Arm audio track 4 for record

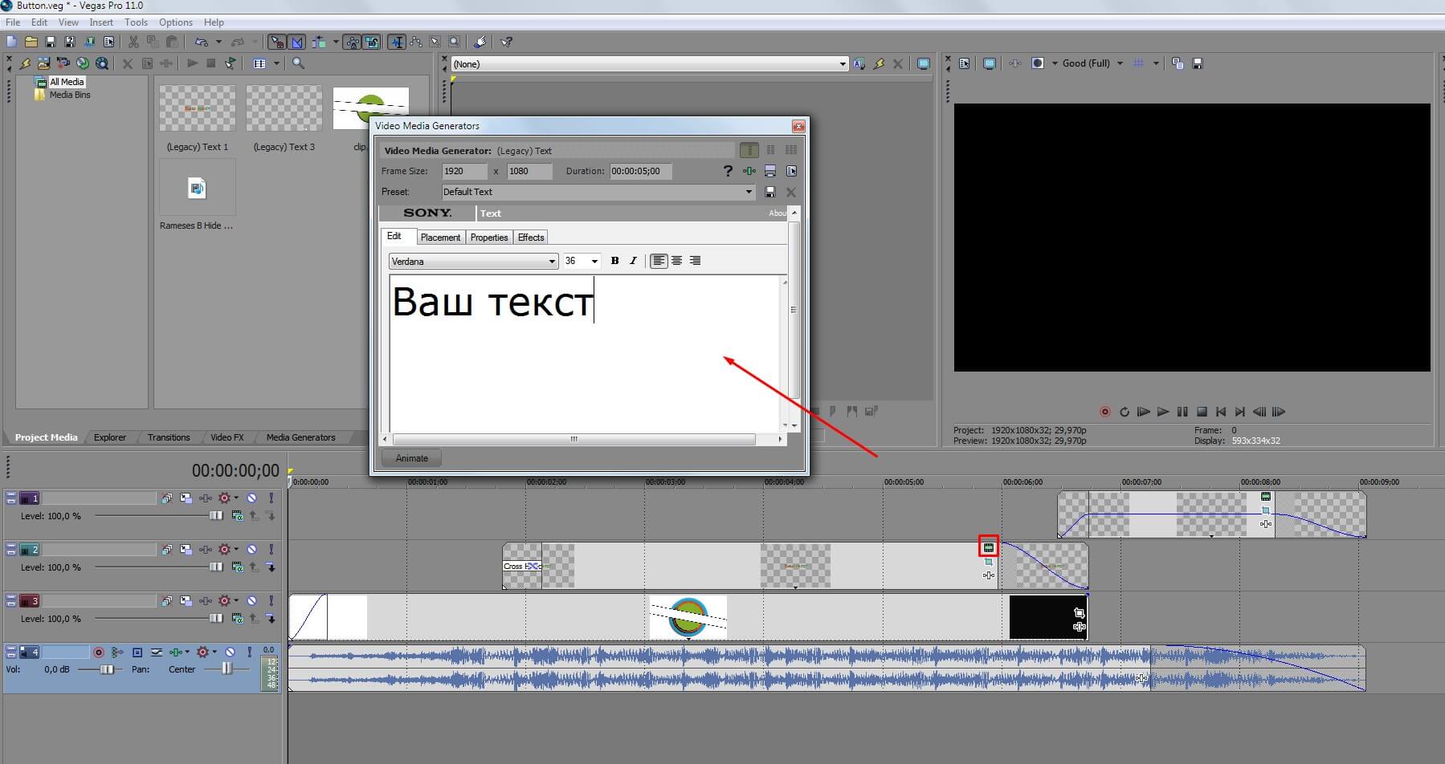[x=99, y=652]
